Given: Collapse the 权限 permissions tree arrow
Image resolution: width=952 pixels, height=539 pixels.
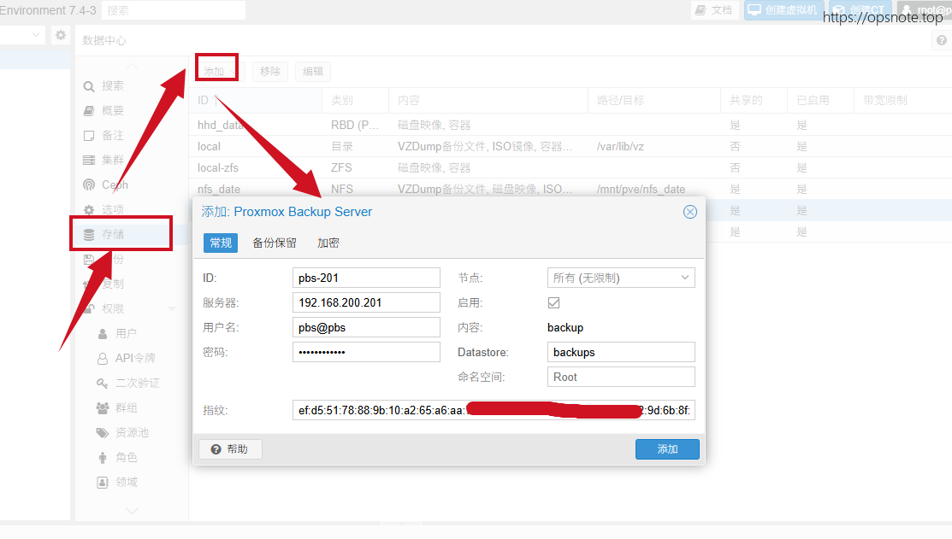Looking at the screenshot, I should [172, 308].
